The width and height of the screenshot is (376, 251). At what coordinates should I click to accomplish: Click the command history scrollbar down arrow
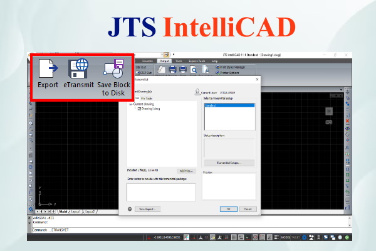350,225
